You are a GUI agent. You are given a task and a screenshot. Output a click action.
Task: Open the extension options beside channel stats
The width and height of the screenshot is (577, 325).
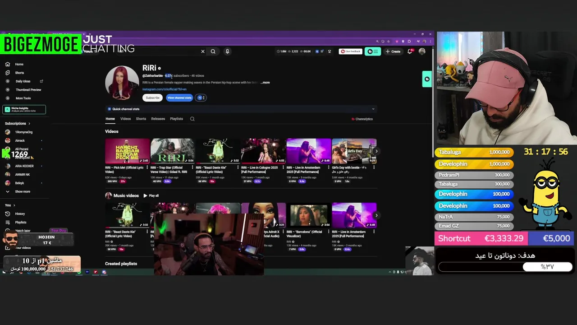tap(201, 97)
